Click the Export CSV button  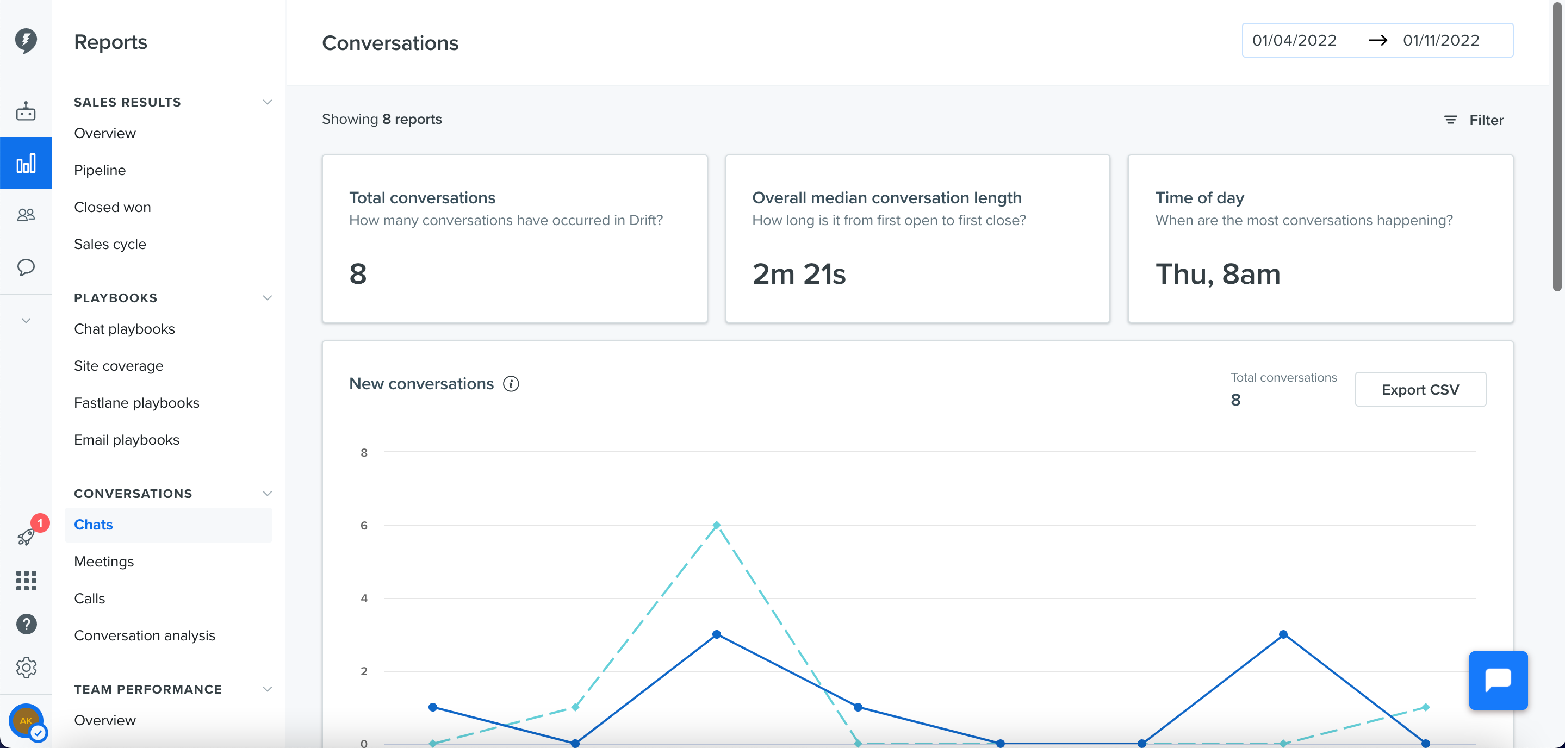click(1420, 389)
